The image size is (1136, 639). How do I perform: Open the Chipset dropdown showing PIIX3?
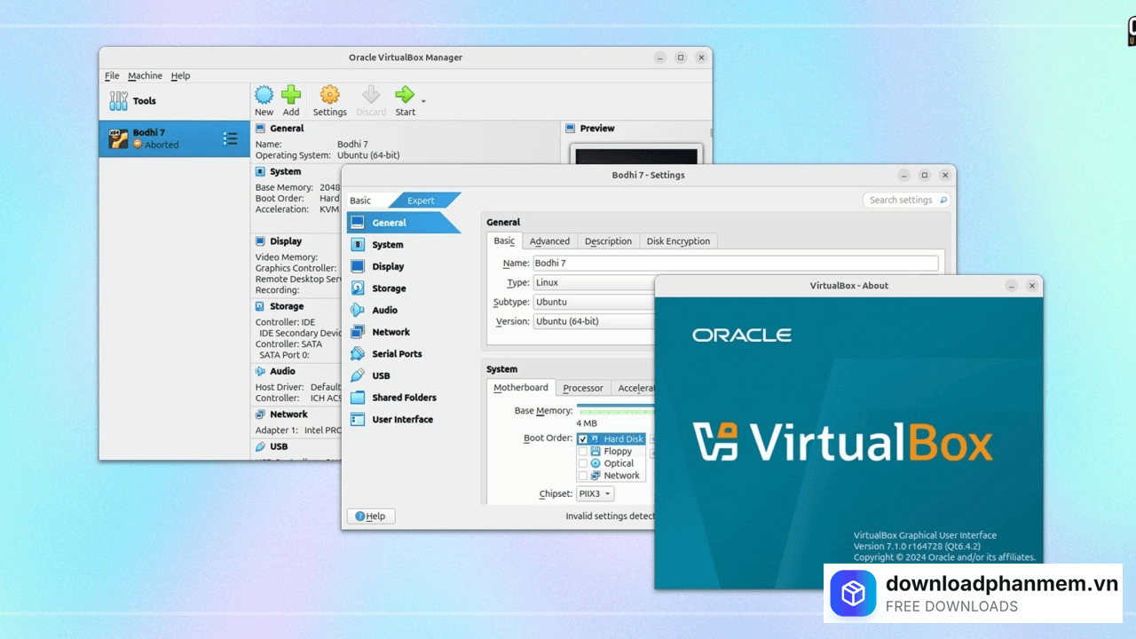[x=595, y=493]
